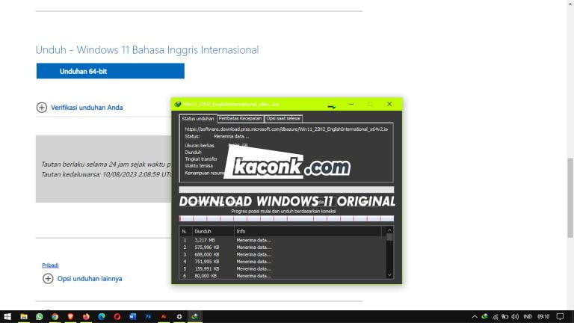Open the 09:10 clock flyout

[x=543, y=316]
